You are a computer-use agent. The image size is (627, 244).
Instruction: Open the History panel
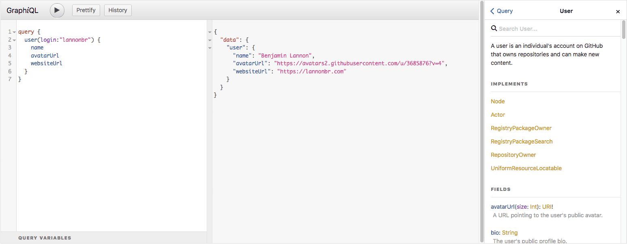[x=118, y=11]
